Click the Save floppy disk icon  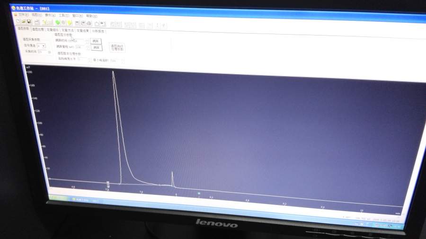point(29,21)
